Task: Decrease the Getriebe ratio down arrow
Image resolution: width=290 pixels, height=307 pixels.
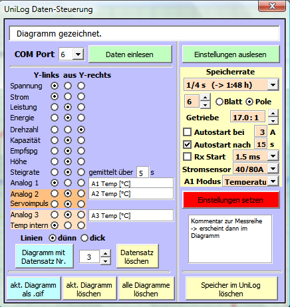Action: tap(273, 121)
